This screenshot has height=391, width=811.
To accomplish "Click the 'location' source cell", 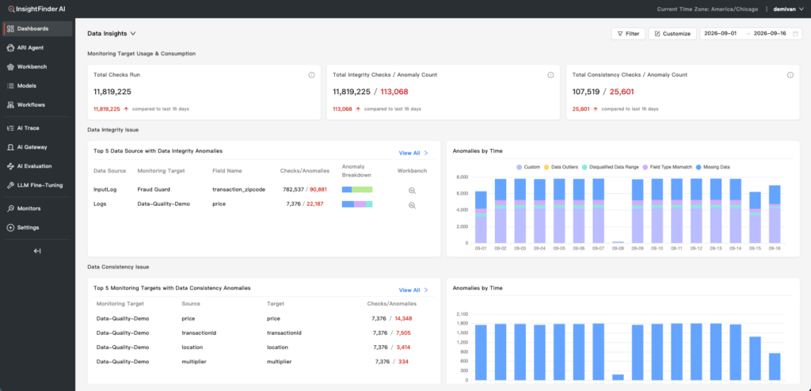I will click(x=192, y=347).
